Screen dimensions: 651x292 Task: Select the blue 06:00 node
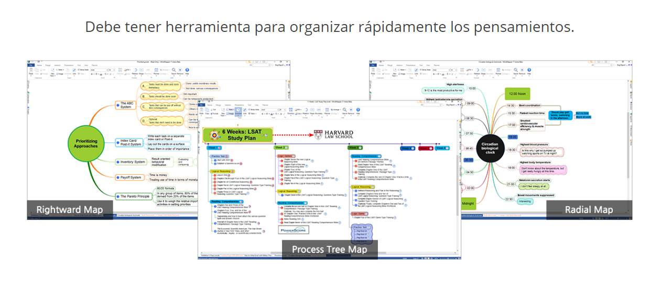468,160
